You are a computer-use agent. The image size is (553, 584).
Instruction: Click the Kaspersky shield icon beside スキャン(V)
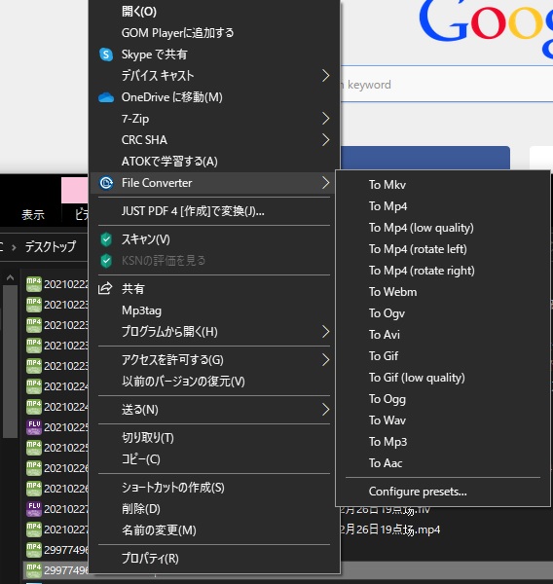click(x=106, y=239)
